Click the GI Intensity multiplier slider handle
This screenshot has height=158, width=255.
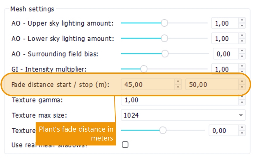[144, 69]
